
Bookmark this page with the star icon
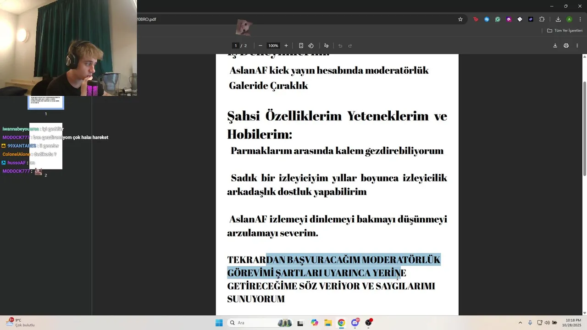(x=460, y=19)
